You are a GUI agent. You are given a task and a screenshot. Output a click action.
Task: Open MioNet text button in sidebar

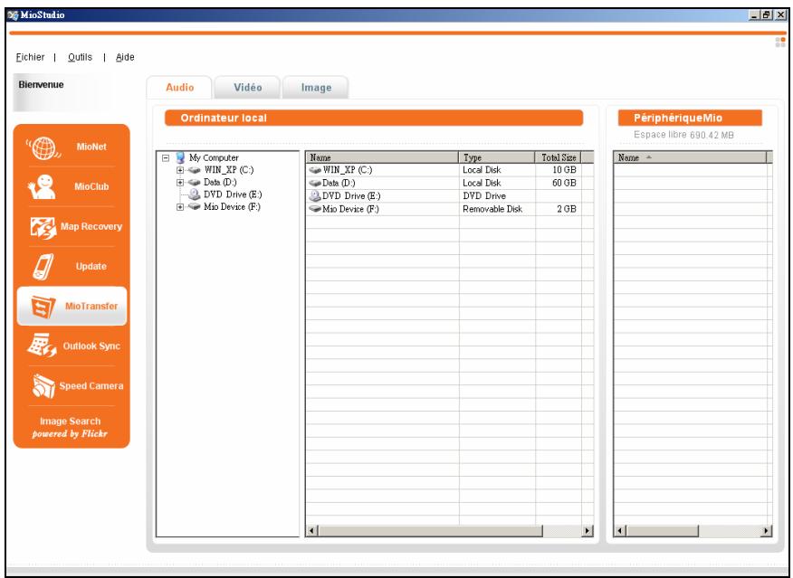coord(91,147)
